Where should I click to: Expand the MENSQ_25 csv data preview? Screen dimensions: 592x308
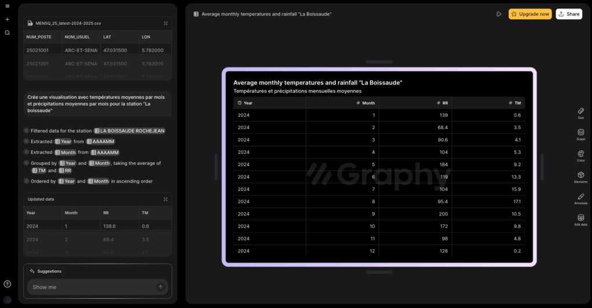165,23
